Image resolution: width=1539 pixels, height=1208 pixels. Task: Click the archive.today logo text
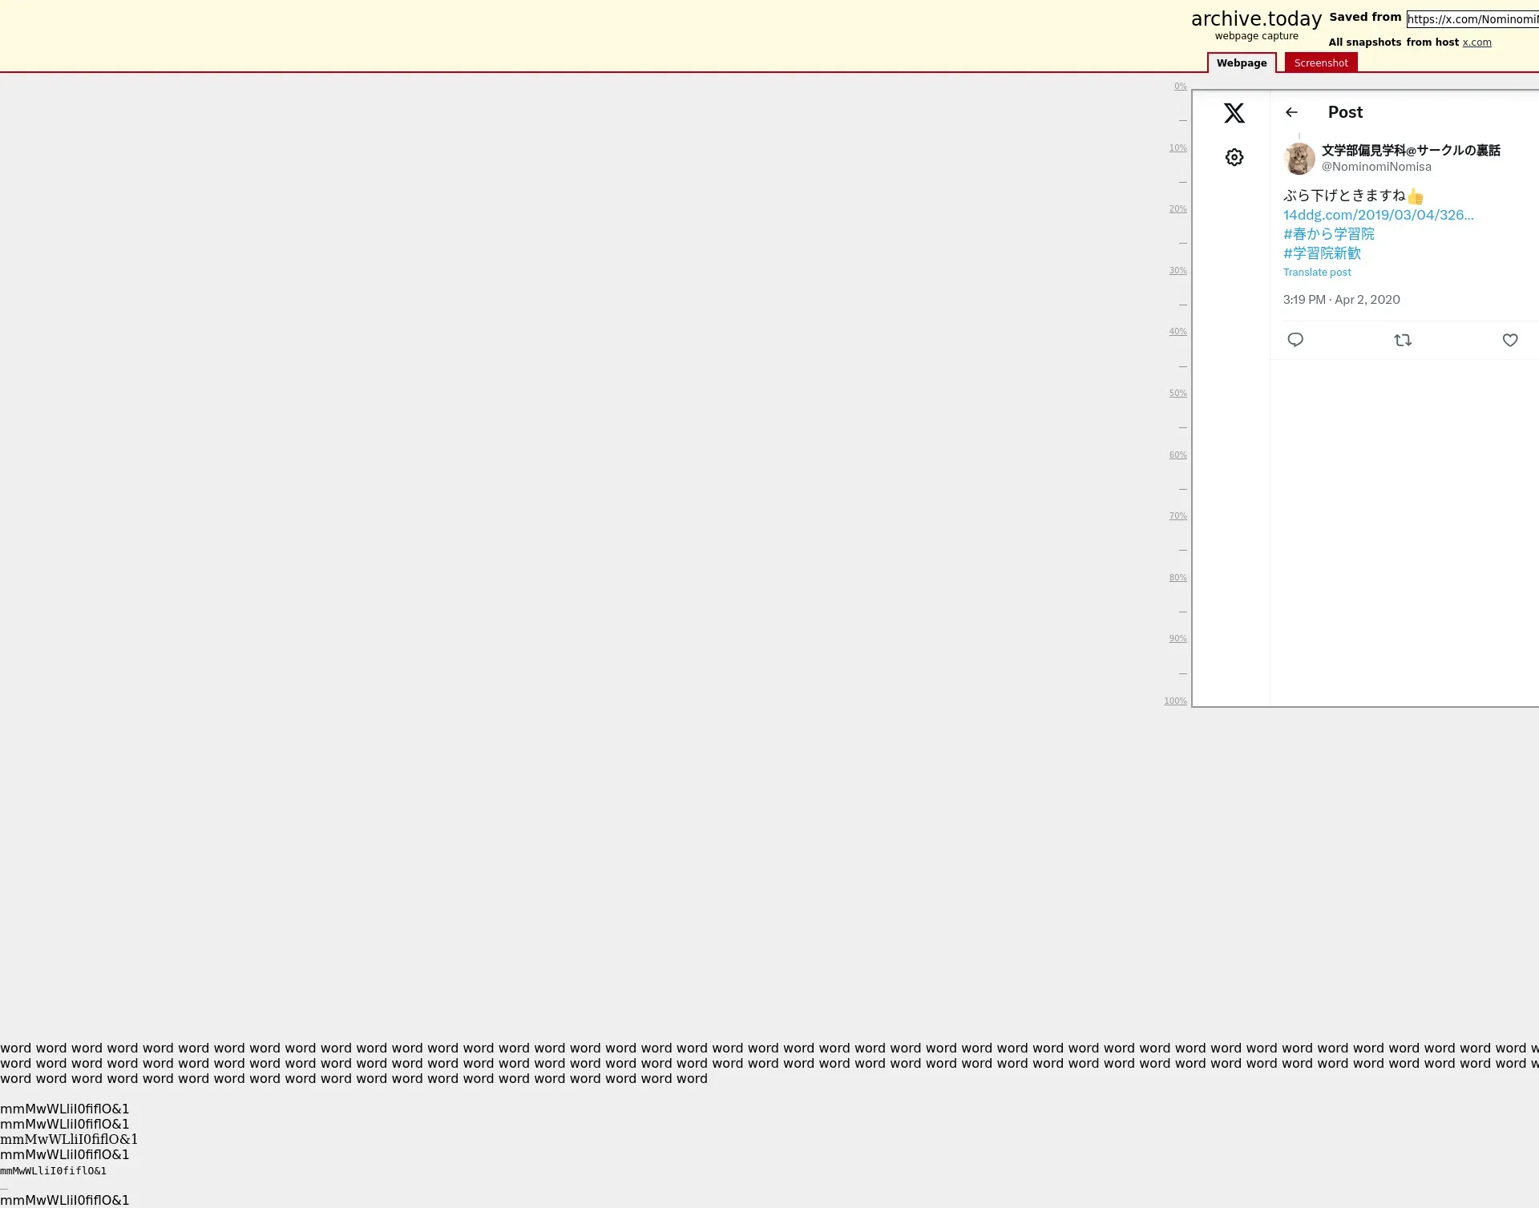(1255, 19)
